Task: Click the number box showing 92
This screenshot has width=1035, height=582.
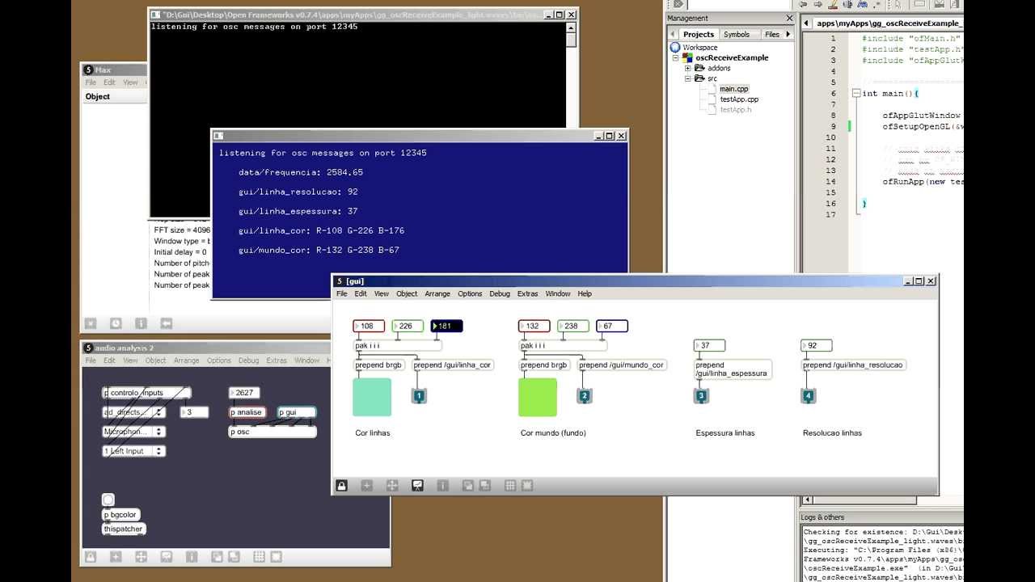Action: pyautogui.click(x=817, y=345)
